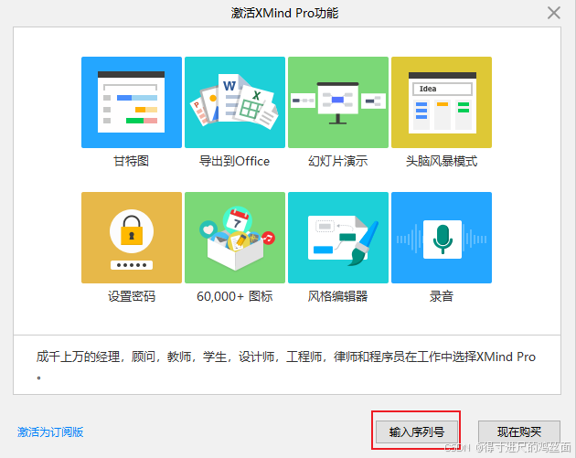The height and width of the screenshot is (458, 576).
Task: Click the 导出到Office label text
Action: (x=234, y=161)
